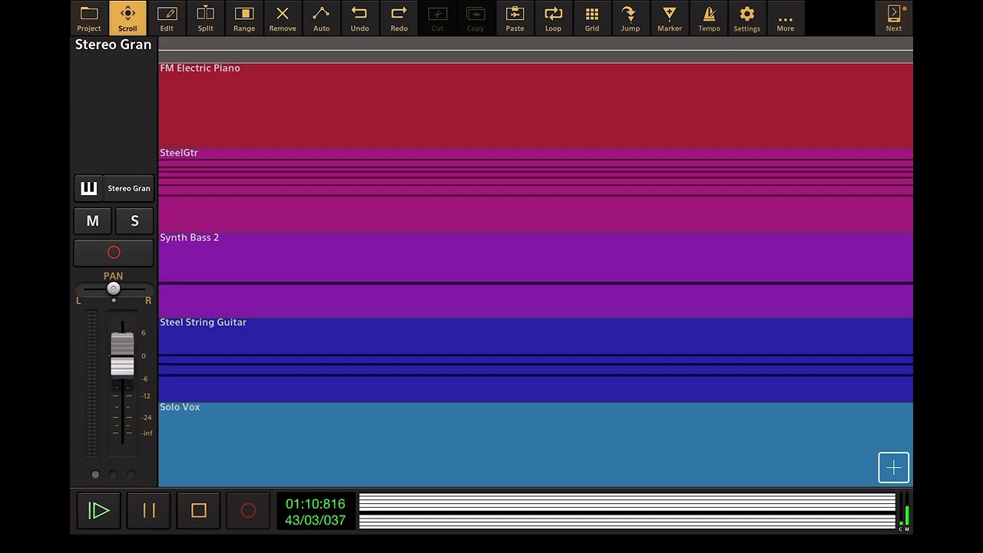Adjust the PAN slider knob

(114, 289)
